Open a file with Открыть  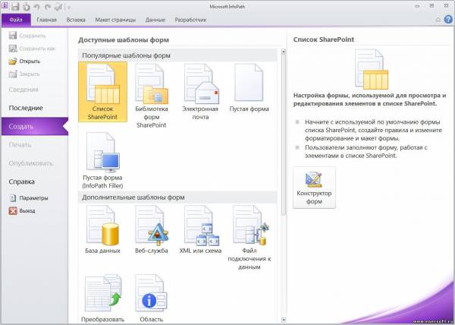[x=25, y=62]
